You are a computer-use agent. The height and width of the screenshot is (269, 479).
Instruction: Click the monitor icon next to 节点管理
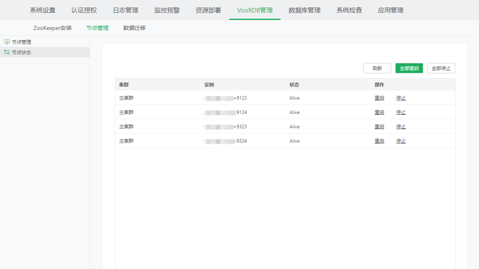pyautogui.click(x=7, y=41)
